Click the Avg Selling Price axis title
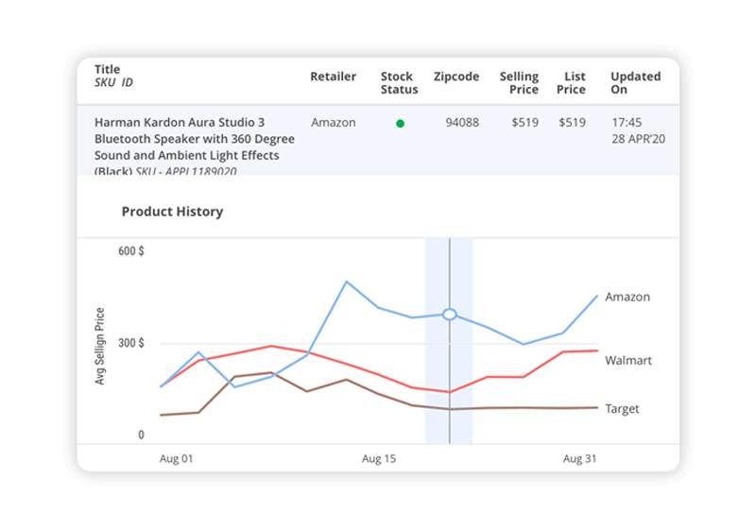The height and width of the screenshot is (529, 756). [100, 346]
